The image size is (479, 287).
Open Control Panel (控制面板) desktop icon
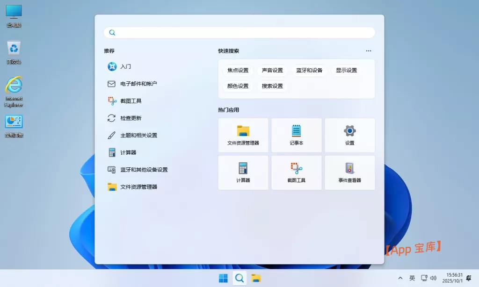click(14, 124)
